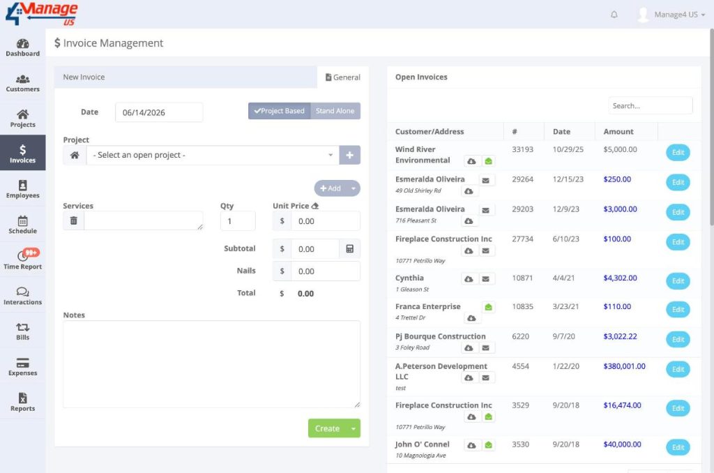Click the calculator icon next to Subtotal
The width and height of the screenshot is (714, 473).
click(x=350, y=249)
